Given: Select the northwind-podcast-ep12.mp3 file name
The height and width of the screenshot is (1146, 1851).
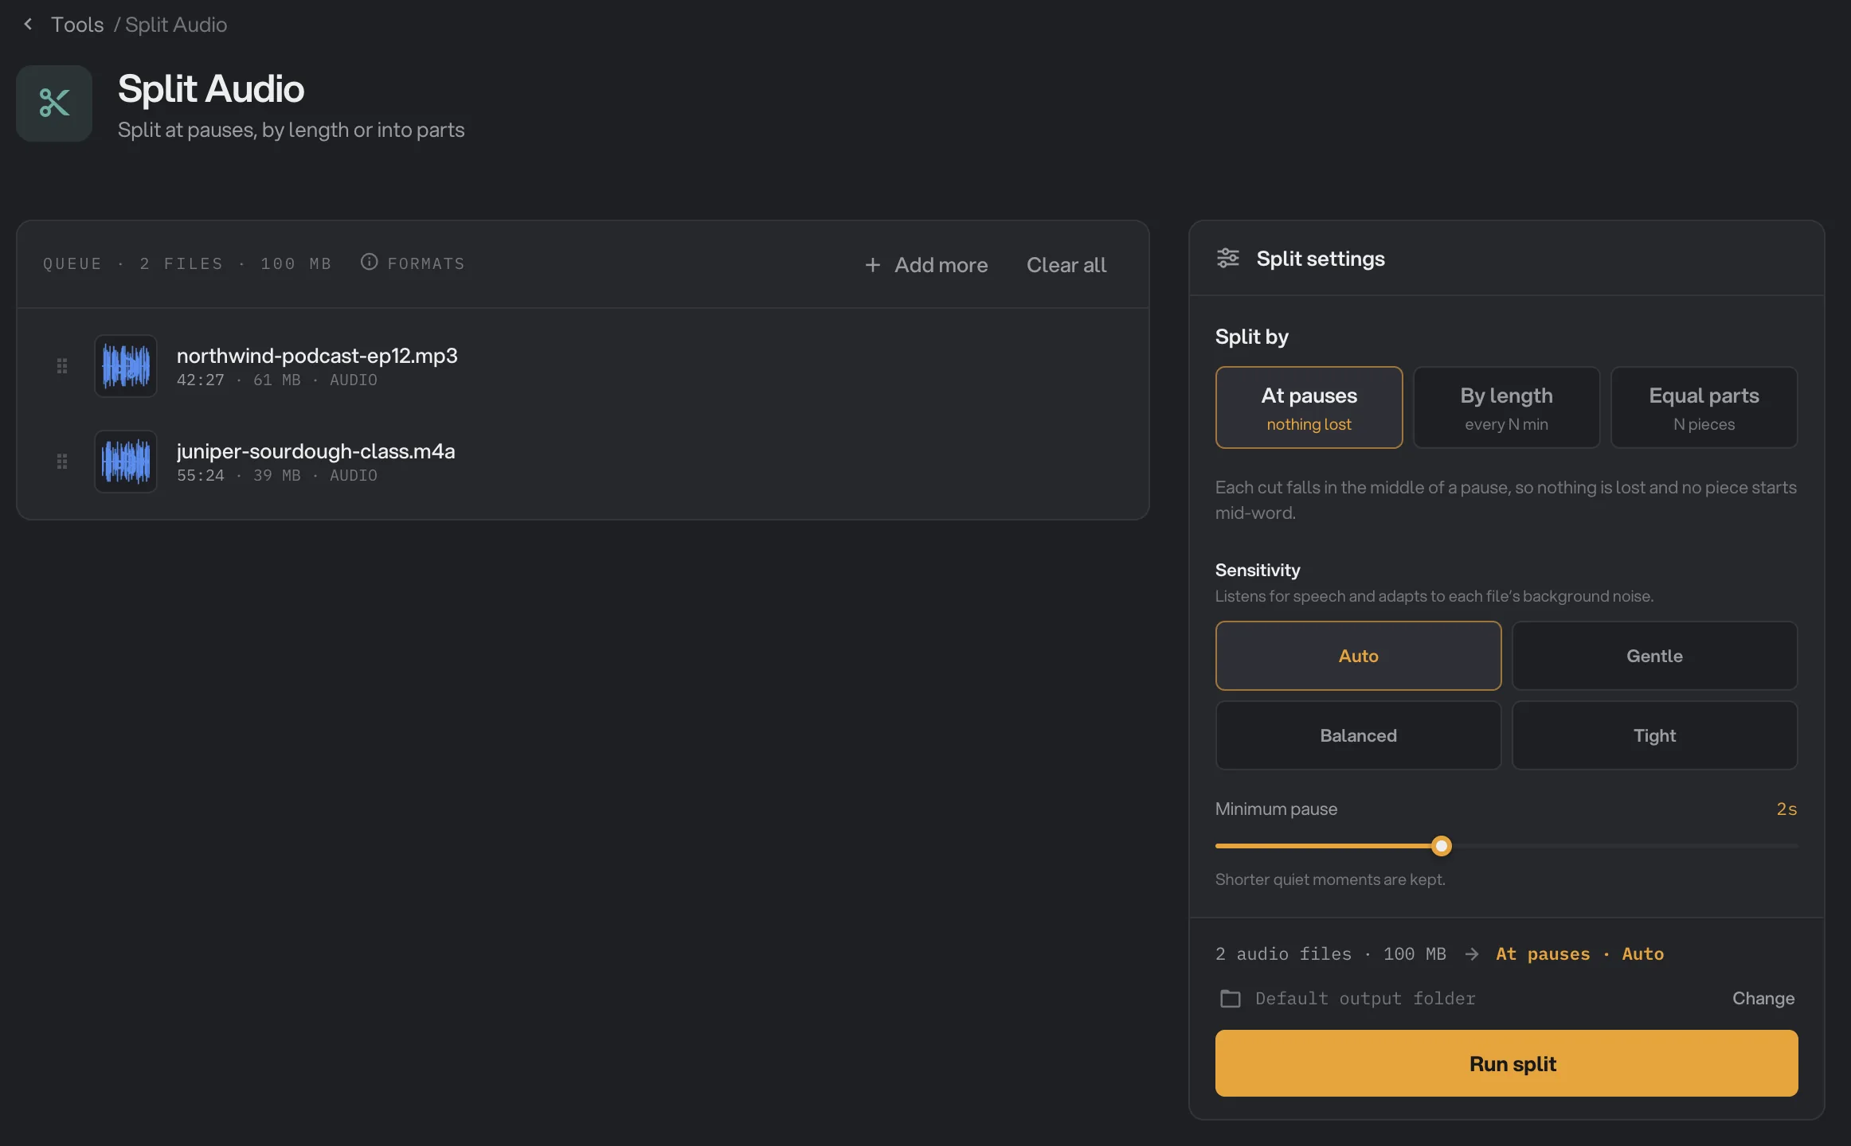Looking at the screenshot, I should click(317, 355).
